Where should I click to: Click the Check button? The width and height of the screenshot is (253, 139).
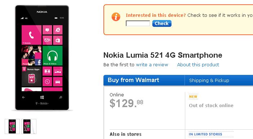pos(162,23)
